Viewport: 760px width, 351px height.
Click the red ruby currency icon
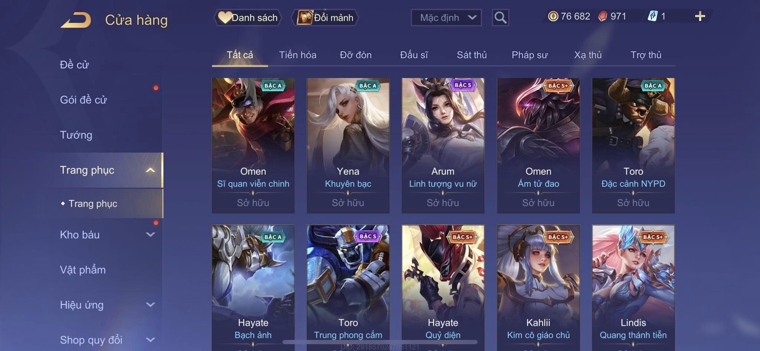tap(603, 16)
